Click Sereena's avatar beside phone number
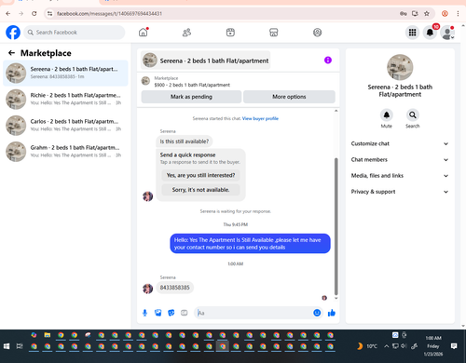This screenshot has width=466, height=363. coord(147,289)
